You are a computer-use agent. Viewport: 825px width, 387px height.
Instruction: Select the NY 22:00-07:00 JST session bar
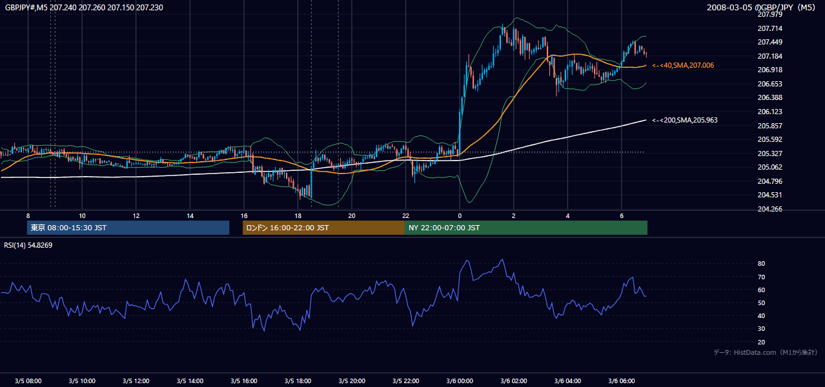526,228
